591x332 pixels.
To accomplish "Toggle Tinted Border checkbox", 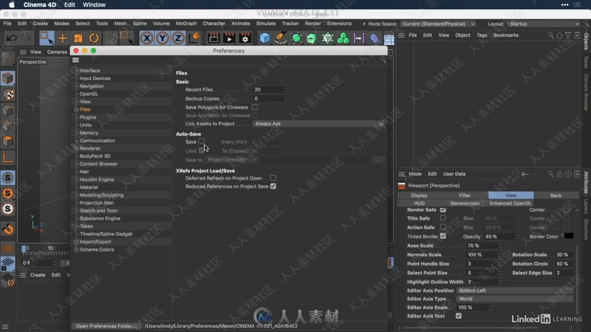I will [x=443, y=236].
